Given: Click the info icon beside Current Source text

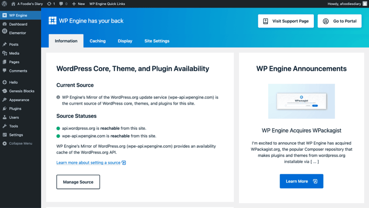Looking at the screenshot, I should point(58,97).
